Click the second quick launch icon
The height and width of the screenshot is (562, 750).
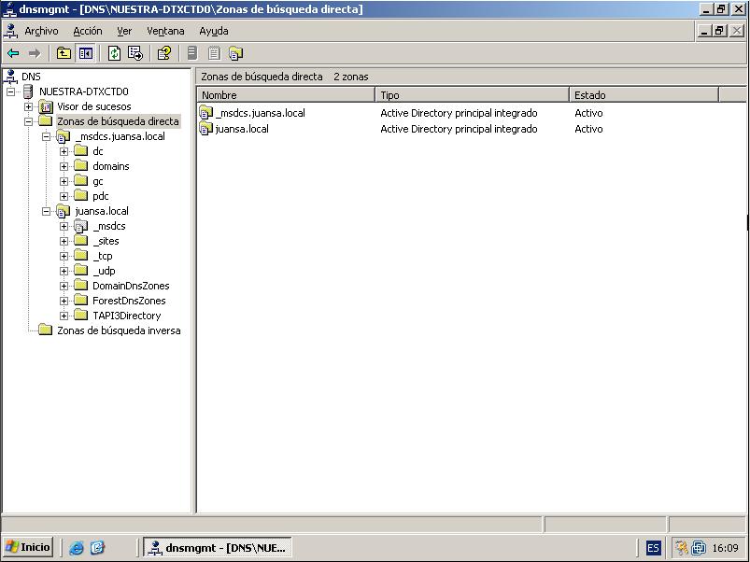97,548
